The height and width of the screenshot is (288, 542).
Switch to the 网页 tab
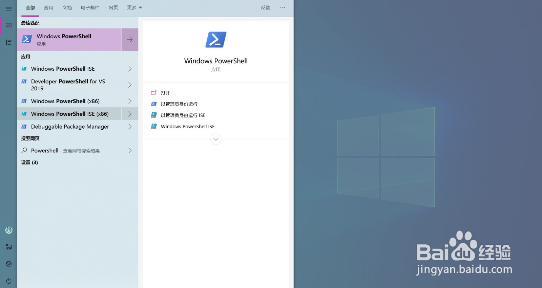(x=113, y=7)
